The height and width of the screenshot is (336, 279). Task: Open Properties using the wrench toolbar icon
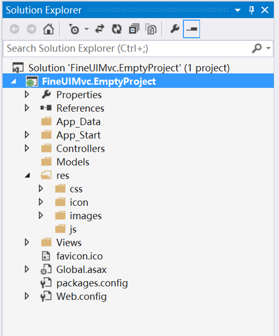click(175, 29)
